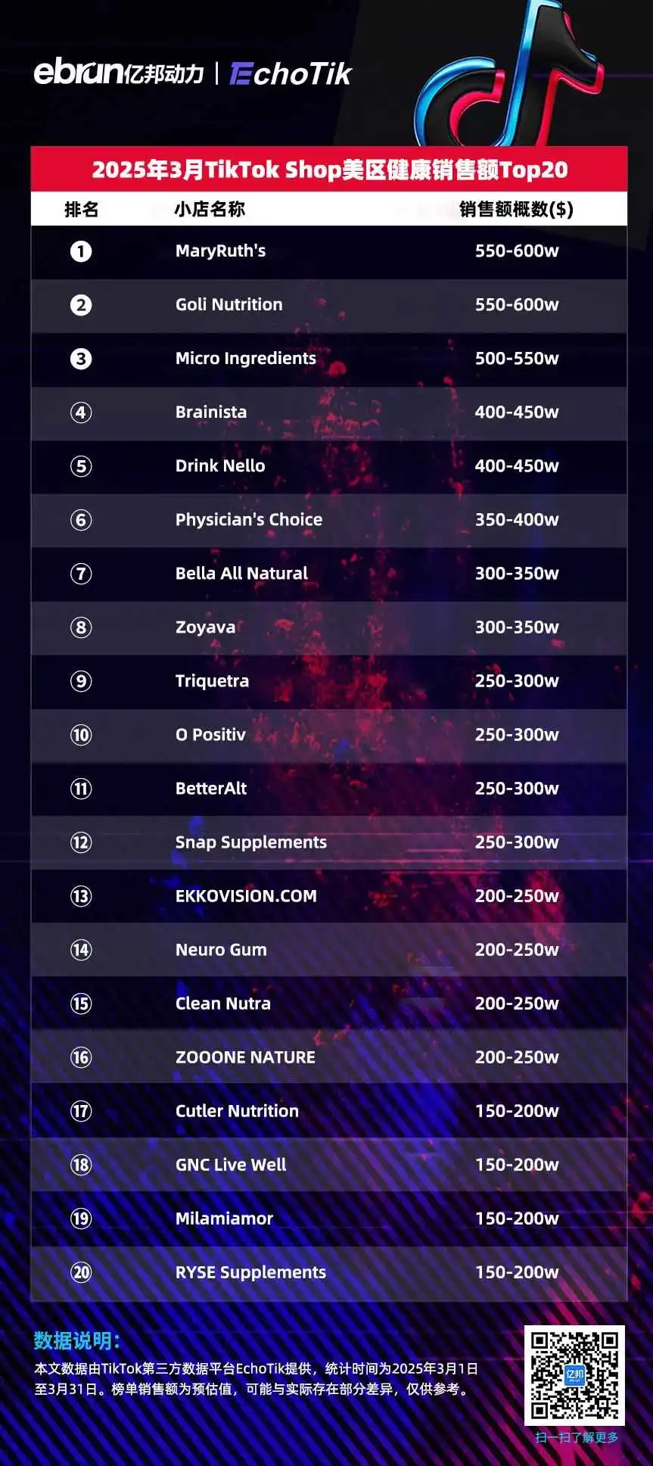Viewport: 653px width, 1466px height.
Task: Select the MaryRuth's shop name
Action: click(220, 251)
